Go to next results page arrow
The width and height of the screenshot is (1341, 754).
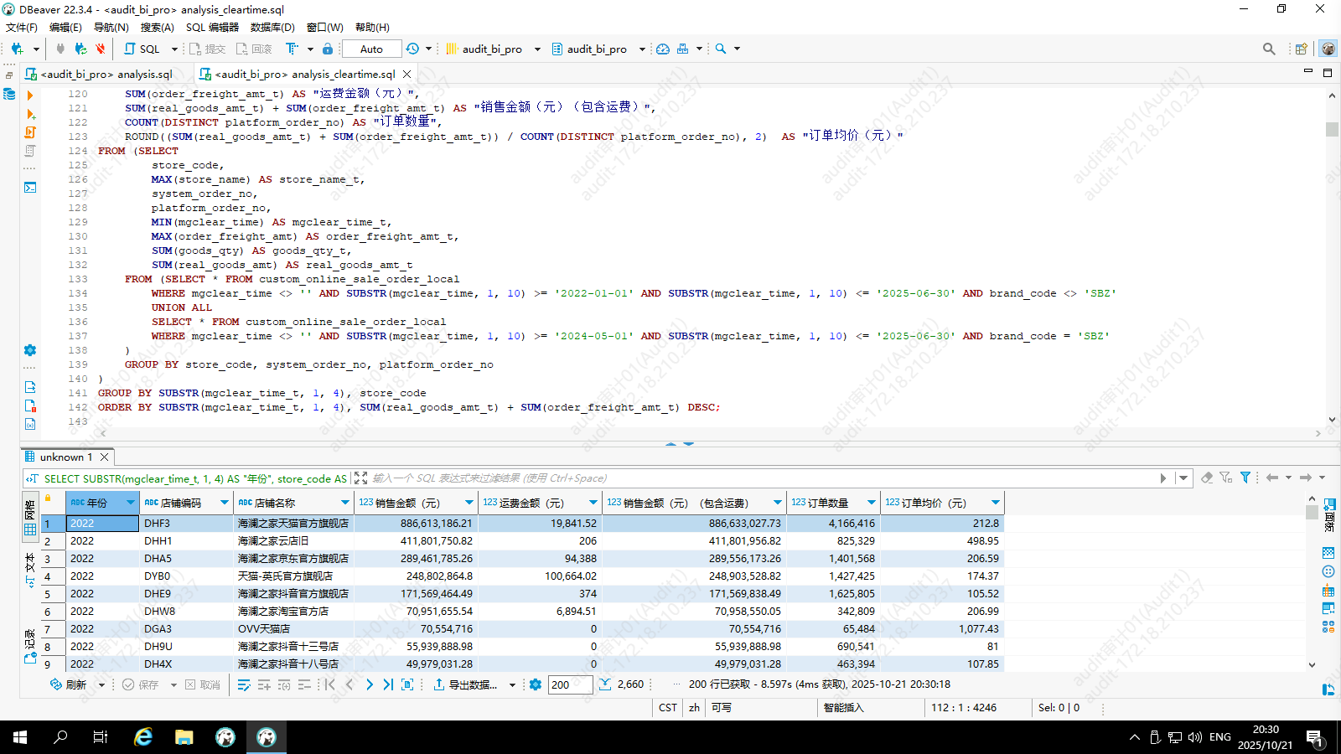click(370, 684)
